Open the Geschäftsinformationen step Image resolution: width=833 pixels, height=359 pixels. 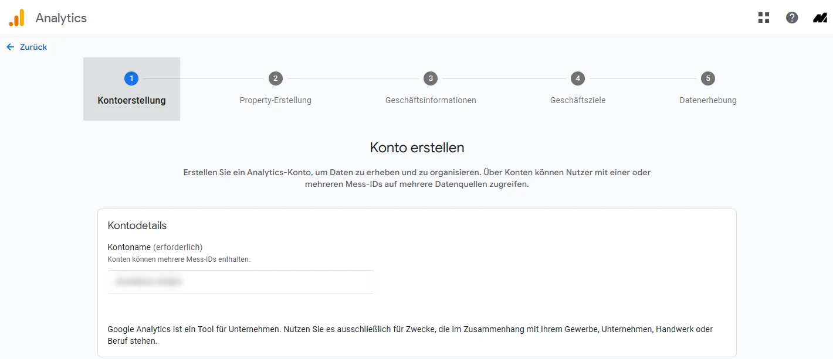point(431,100)
